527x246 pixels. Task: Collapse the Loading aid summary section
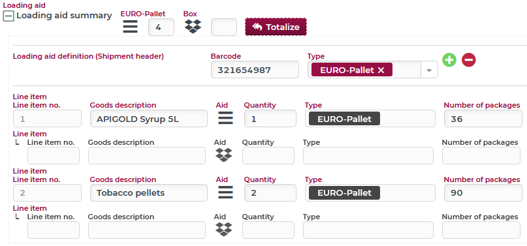coord(8,16)
